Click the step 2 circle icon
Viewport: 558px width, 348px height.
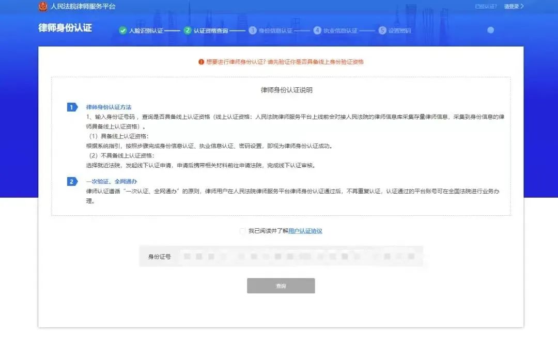(188, 30)
